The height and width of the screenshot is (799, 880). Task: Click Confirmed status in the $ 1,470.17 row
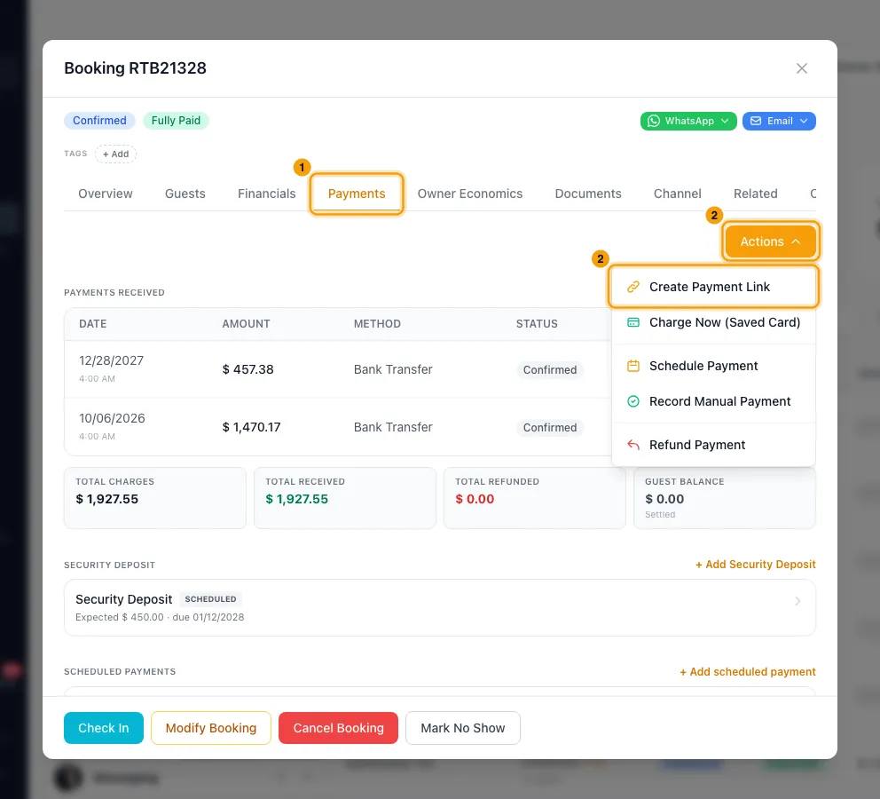click(550, 428)
